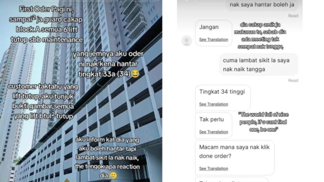Screen dimensions: 324x182
Task: Tap the 'customer taktahu yang lift tutup' caption
Action: click(x=43, y=101)
